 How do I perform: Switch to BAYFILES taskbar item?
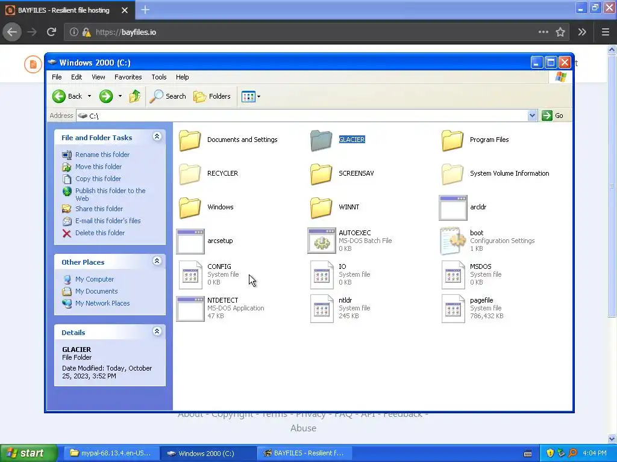304,454
